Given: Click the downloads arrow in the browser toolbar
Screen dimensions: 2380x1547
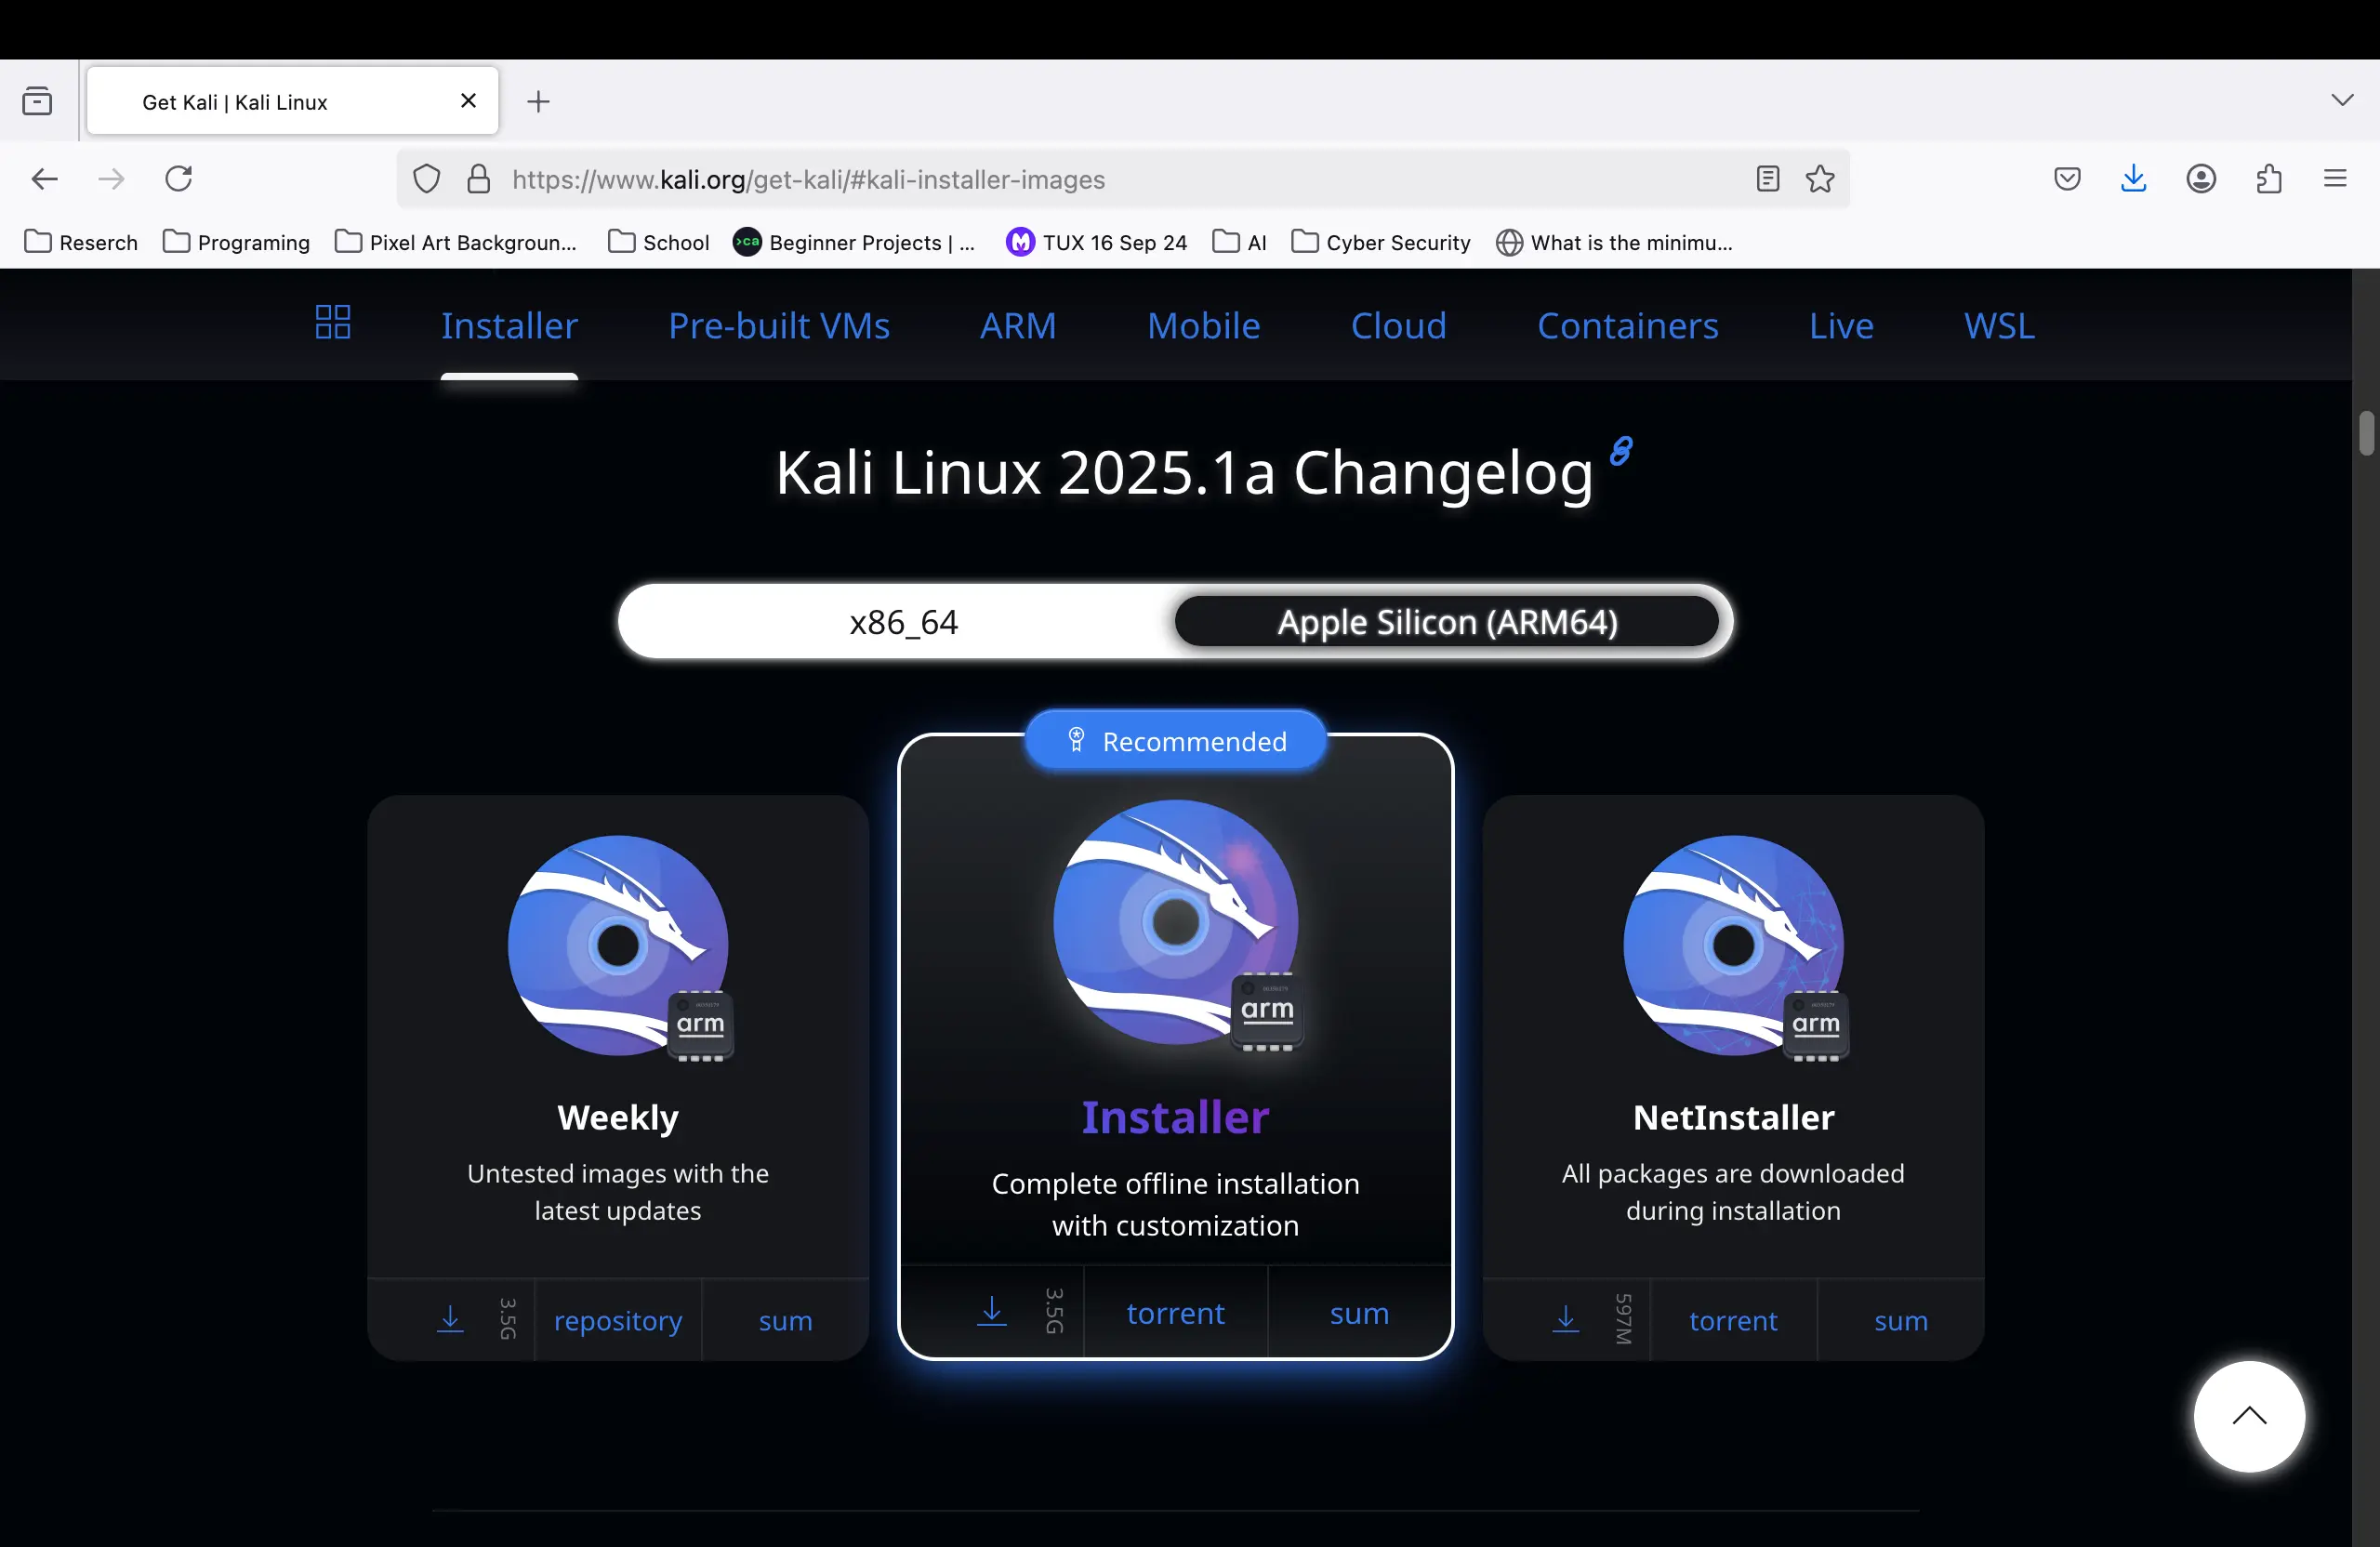Looking at the screenshot, I should [2134, 178].
